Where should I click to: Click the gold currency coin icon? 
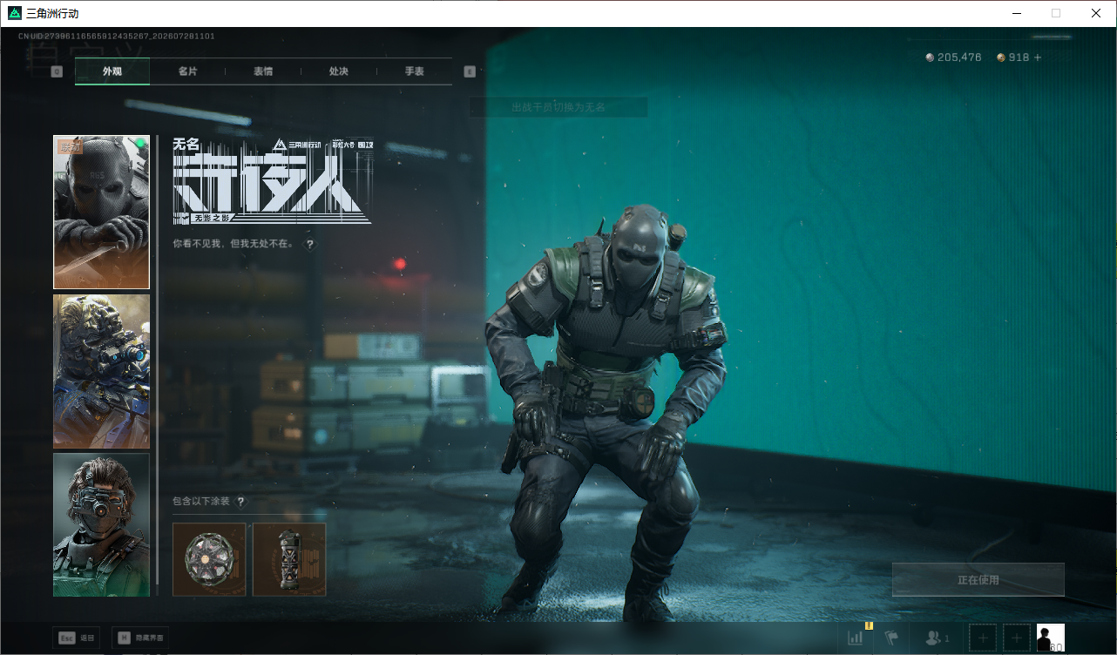point(1001,57)
